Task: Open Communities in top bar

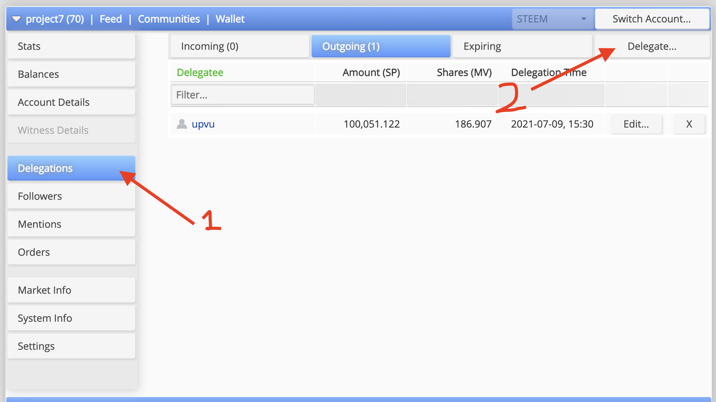Action: (x=169, y=19)
